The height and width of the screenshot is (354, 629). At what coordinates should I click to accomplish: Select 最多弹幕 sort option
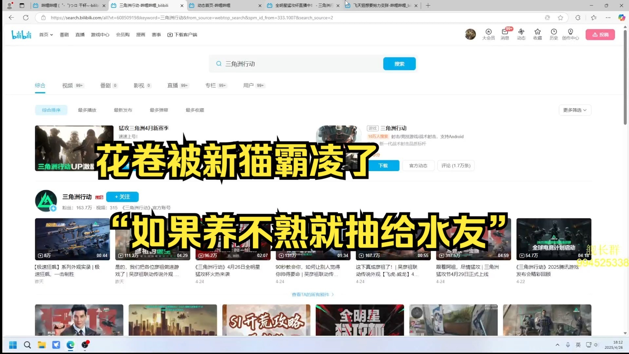click(x=159, y=110)
